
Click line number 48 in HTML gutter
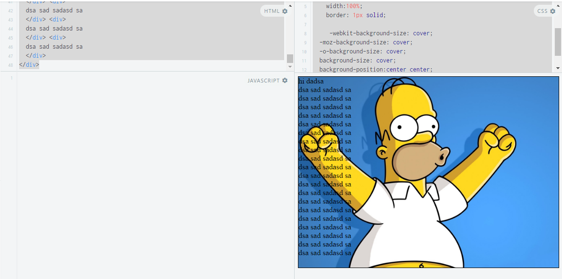click(10, 65)
